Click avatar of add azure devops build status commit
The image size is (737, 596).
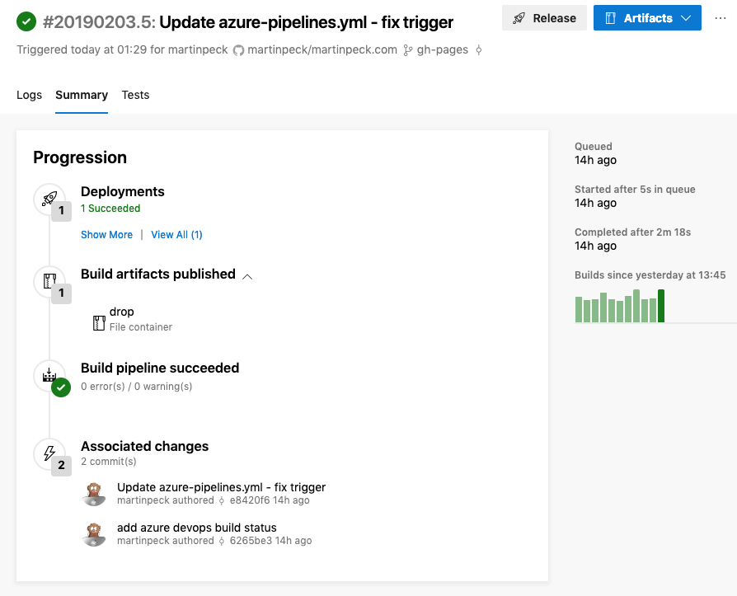coord(94,534)
